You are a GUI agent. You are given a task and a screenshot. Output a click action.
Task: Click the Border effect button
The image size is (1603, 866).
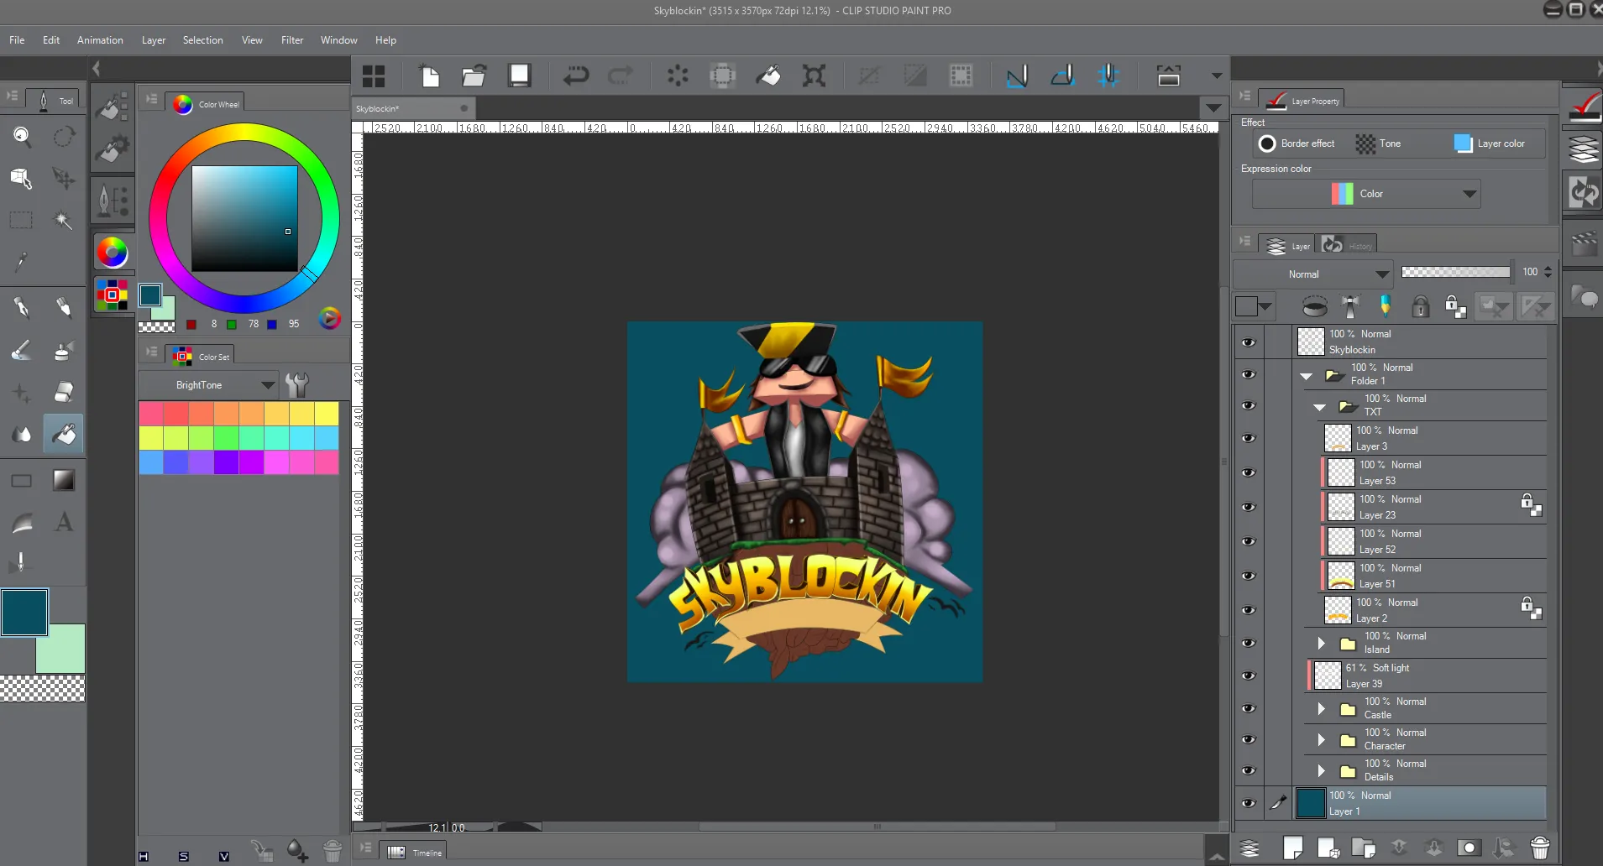pos(1297,143)
